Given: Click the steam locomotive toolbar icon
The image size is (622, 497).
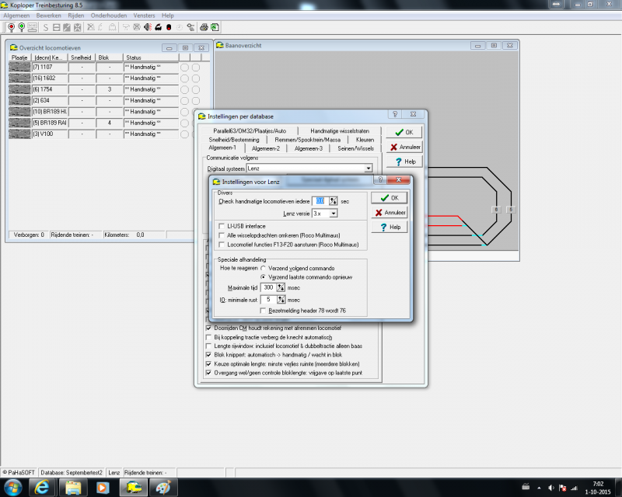Looking at the screenshot, I should coord(159,27).
